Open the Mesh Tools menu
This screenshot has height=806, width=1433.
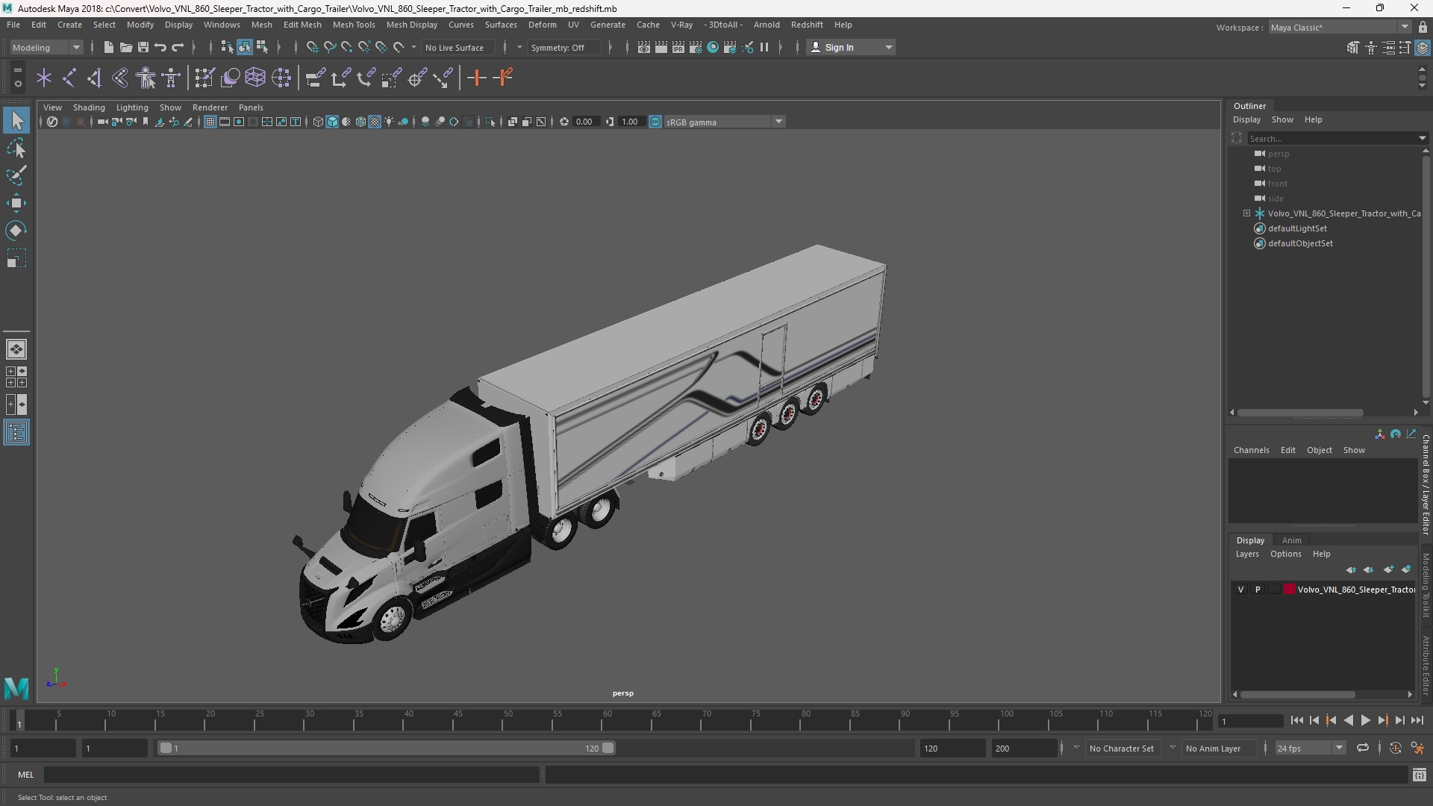click(354, 25)
